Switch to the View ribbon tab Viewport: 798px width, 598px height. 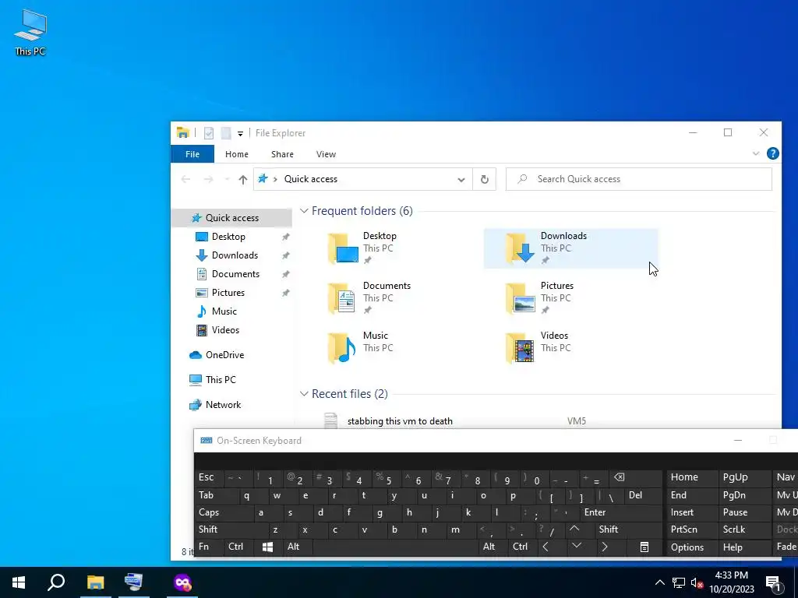coord(326,154)
